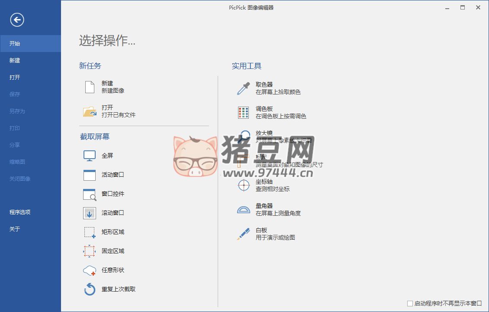The image size is (489, 312).
Task: Click the back arrow icon
Action: pyautogui.click(x=17, y=19)
